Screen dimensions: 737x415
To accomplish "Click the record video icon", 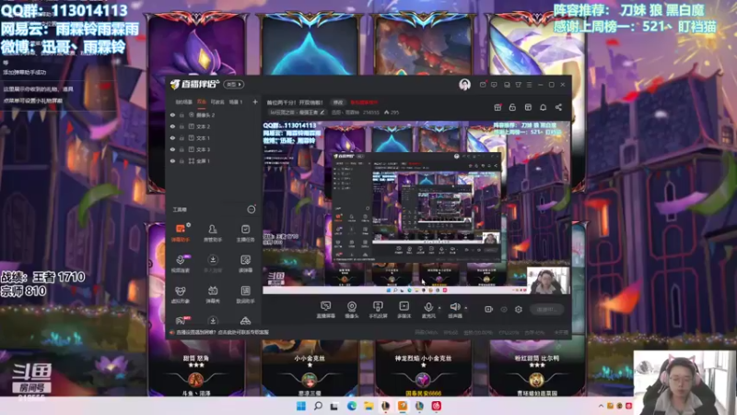I will coord(489,309).
